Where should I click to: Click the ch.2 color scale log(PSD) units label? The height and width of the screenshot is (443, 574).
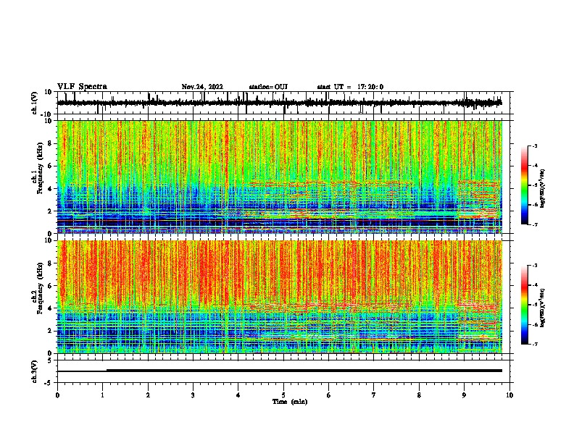coord(543,308)
